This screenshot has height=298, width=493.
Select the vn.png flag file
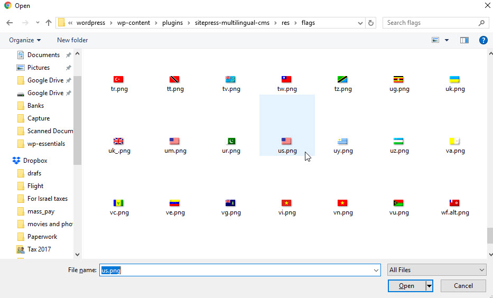[343, 208]
